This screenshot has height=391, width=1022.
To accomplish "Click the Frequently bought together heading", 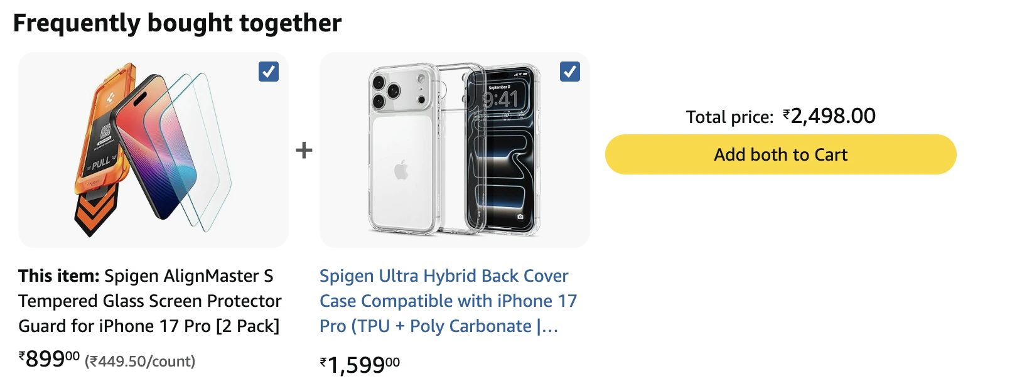I will pyautogui.click(x=178, y=23).
